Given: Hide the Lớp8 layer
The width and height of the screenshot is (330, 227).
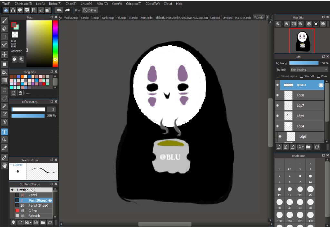Looking at the screenshot, I should pyautogui.click(x=277, y=95).
